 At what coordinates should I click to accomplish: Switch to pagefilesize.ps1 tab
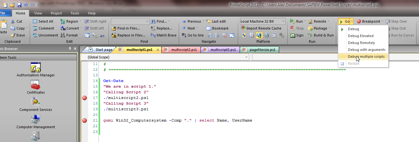tap(260, 50)
